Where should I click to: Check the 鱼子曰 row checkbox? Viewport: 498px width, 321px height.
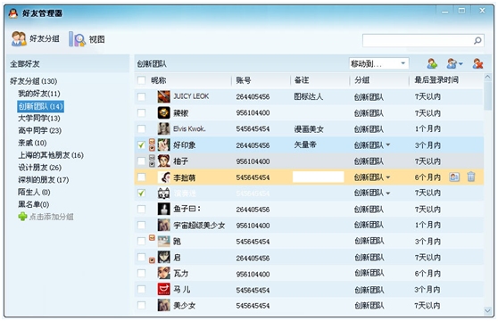point(141,209)
